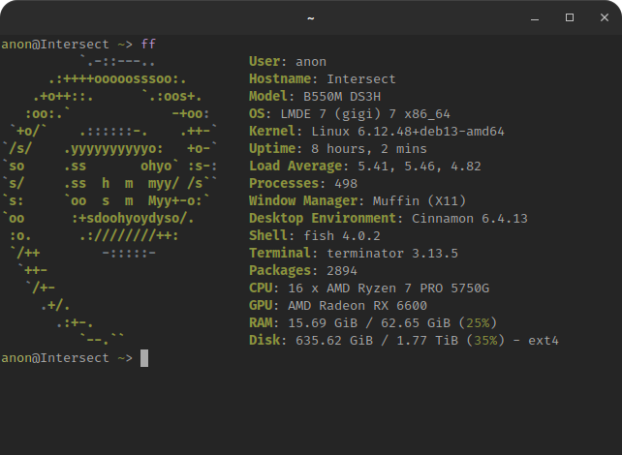This screenshot has width=622, height=455.
Task: Click the "Uptime: 8 hours, 2 mins" line
Action: [338, 149]
